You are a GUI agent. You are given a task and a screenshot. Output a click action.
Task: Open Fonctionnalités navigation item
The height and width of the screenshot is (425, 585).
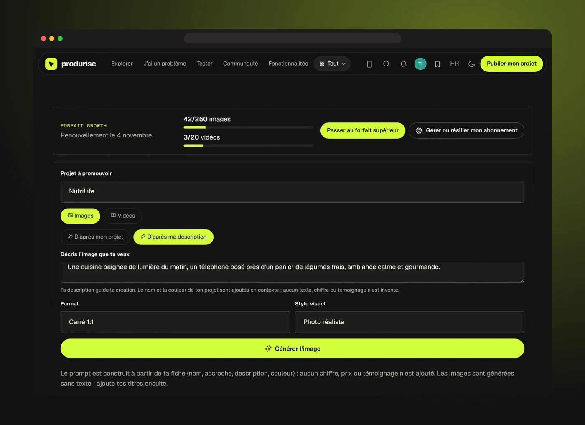click(288, 64)
